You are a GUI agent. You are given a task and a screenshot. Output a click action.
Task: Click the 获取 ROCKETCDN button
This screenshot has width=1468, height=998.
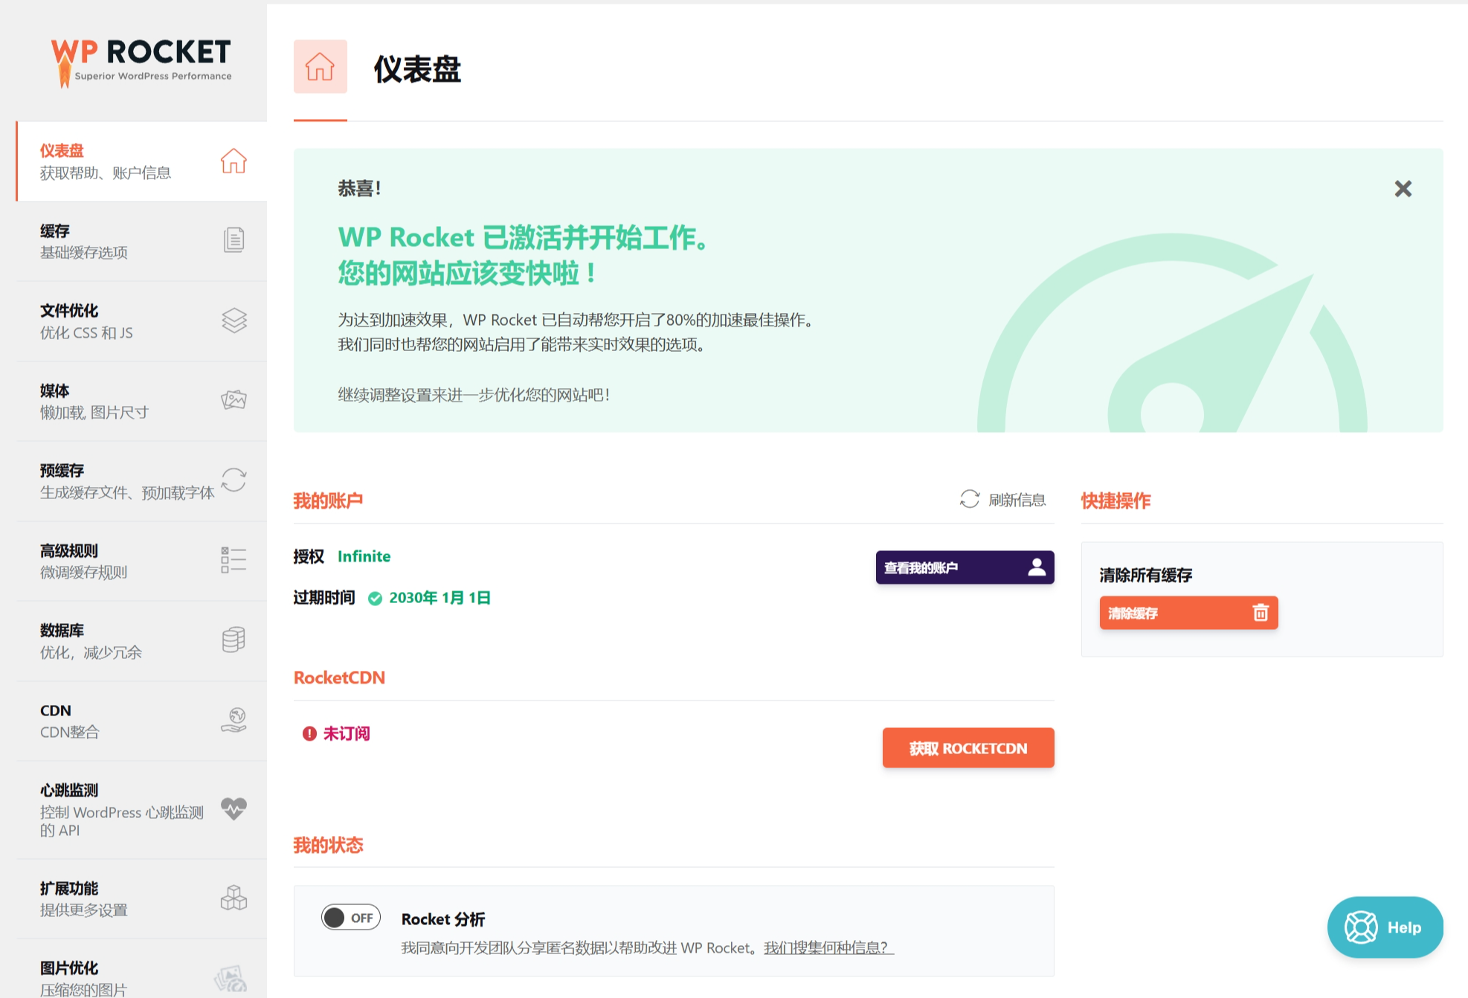pyautogui.click(x=968, y=747)
